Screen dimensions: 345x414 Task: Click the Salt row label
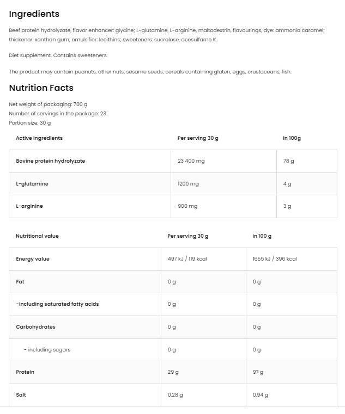point(21,395)
